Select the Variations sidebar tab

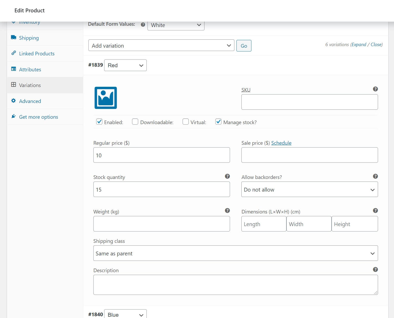pos(30,85)
